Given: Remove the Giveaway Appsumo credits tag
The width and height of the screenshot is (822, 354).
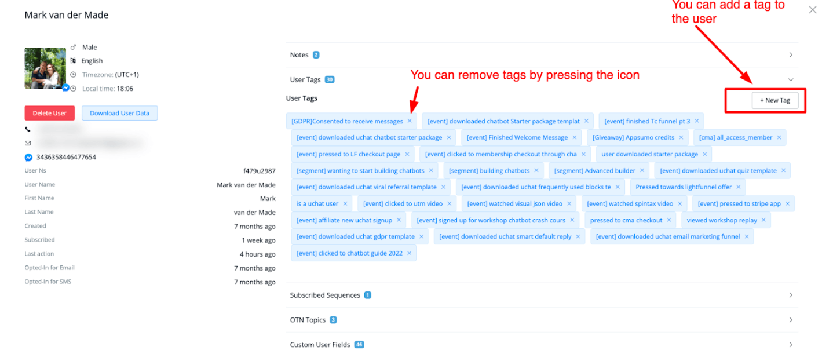Looking at the screenshot, I should click(x=681, y=137).
